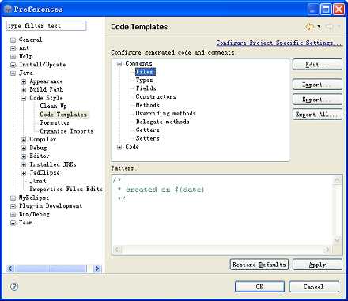Expand the Compiler node
348x301 pixels.
point(24,140)
